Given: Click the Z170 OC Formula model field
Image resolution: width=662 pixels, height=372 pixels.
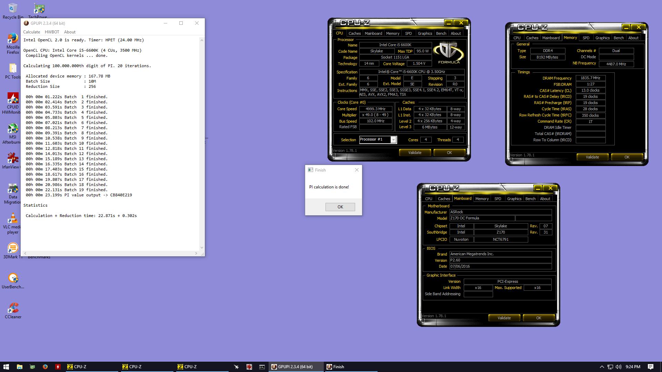Looking at the screenshot, I should click(482, 218).
